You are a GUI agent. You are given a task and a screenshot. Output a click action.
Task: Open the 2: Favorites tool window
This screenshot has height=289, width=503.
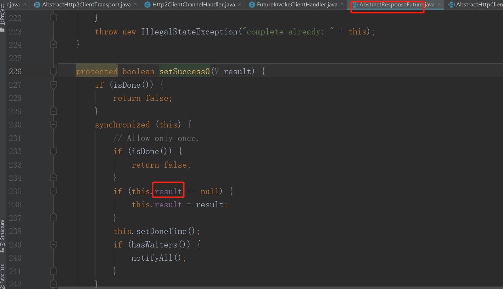3,276
